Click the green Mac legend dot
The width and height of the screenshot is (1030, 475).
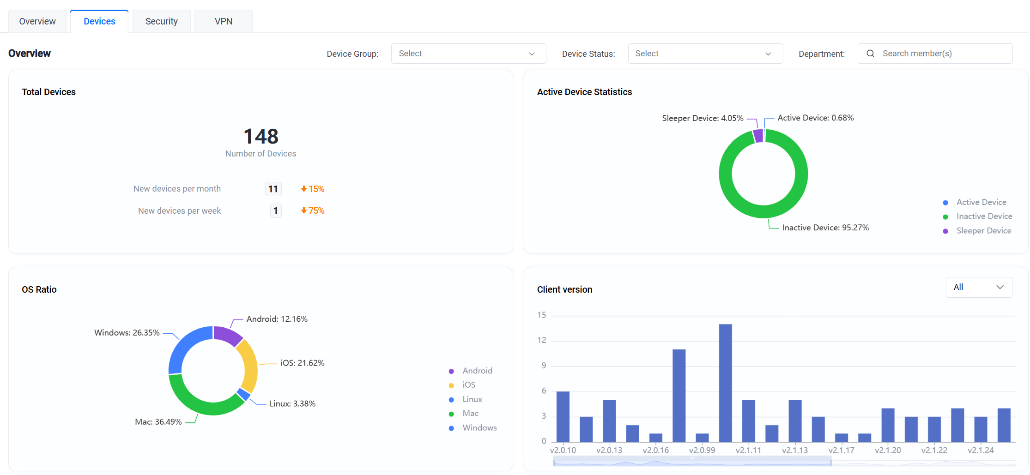(451, 414)
